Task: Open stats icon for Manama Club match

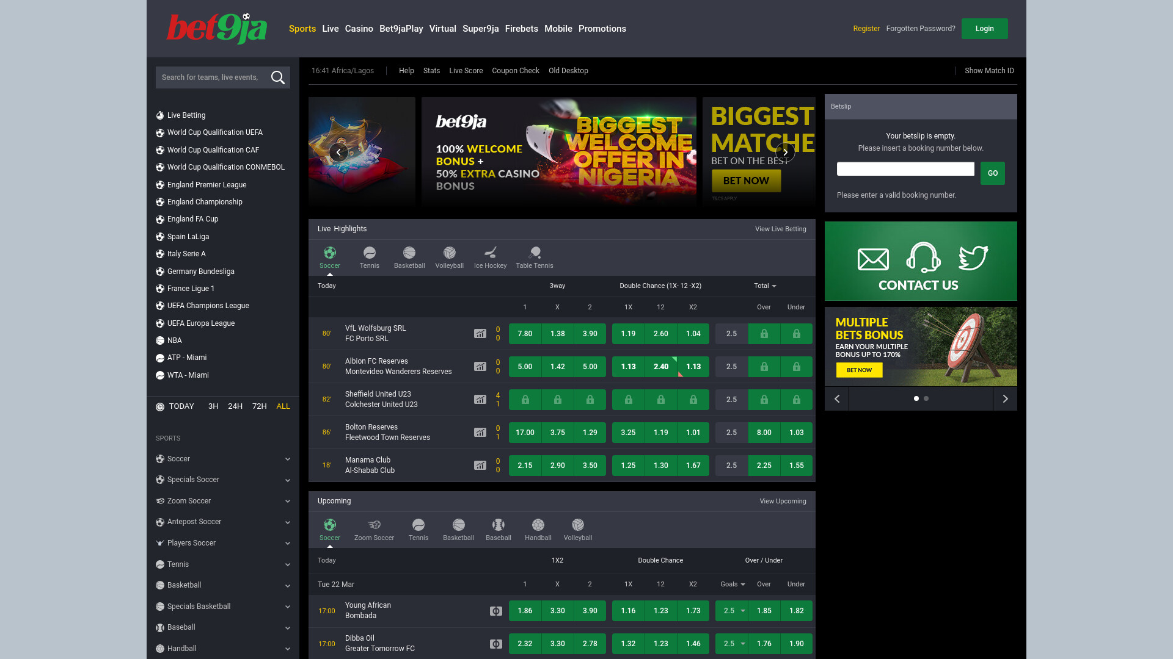Action: point(480,466)
